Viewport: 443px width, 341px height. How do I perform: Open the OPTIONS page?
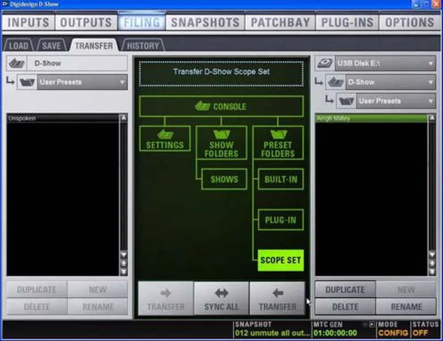[410, 22]
